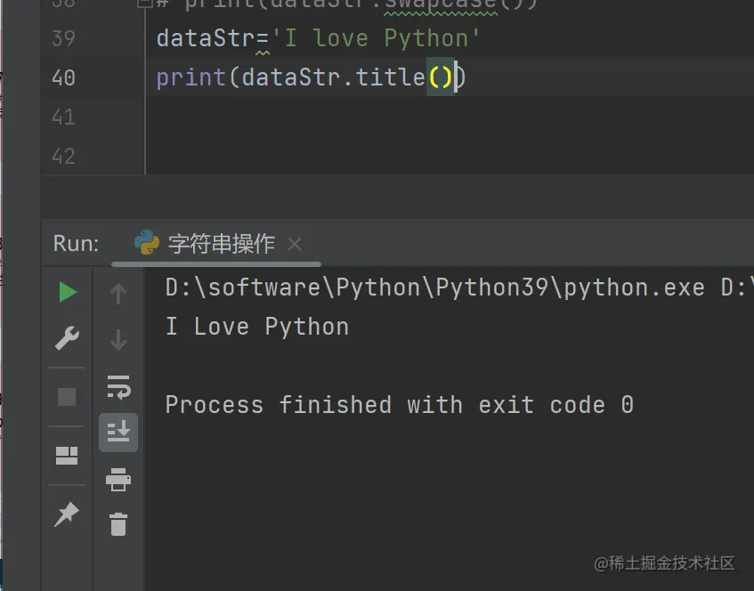Click line number 39 in gutter
754x591 pixels.
coord(63,38)
